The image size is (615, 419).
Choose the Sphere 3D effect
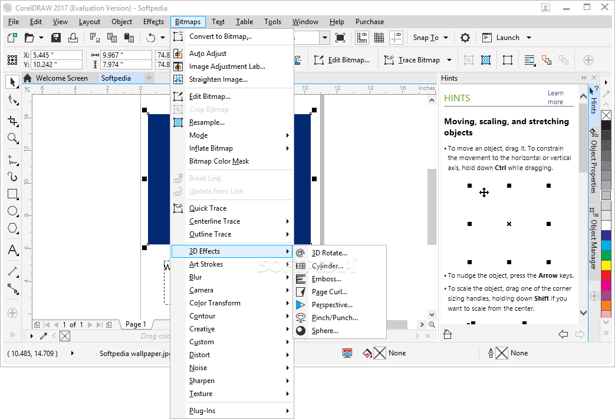[x=340, y=331]
